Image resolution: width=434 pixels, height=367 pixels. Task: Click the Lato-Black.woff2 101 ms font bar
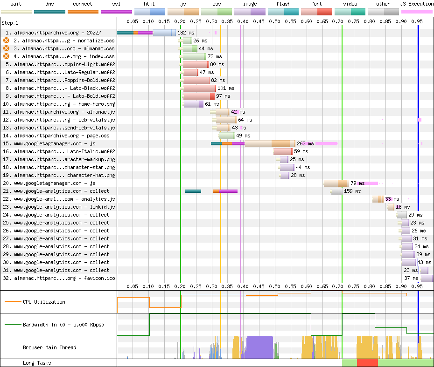(199, 88)
